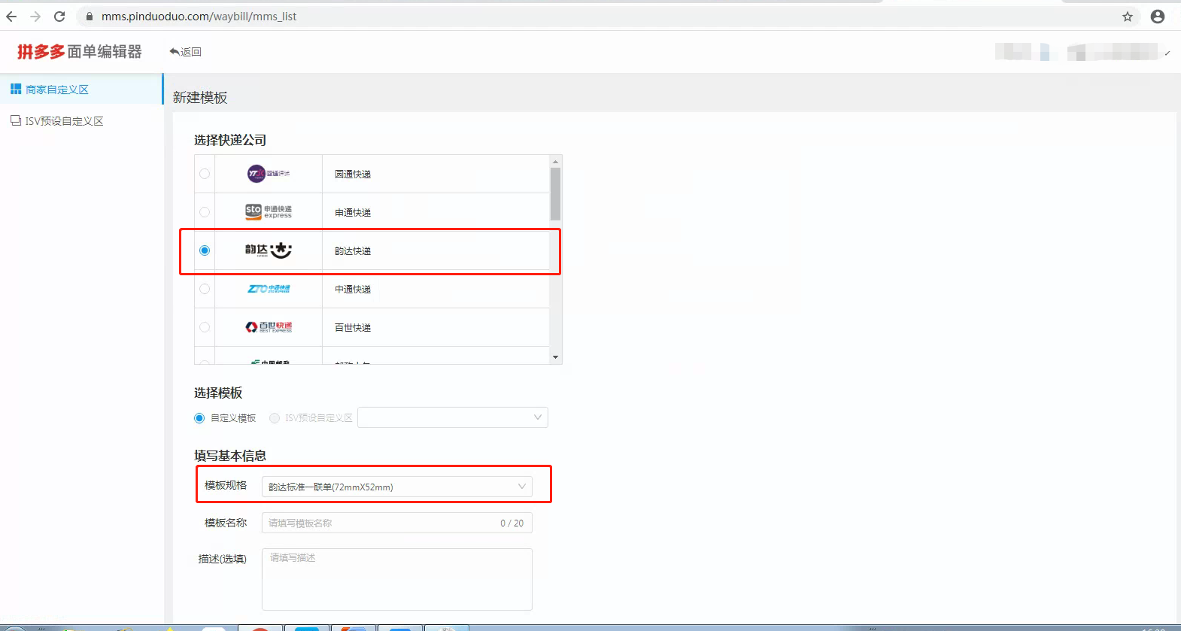Reload the page with refresh icon
The height and width of the screenshot is (631, 1181).
[59, 17]
